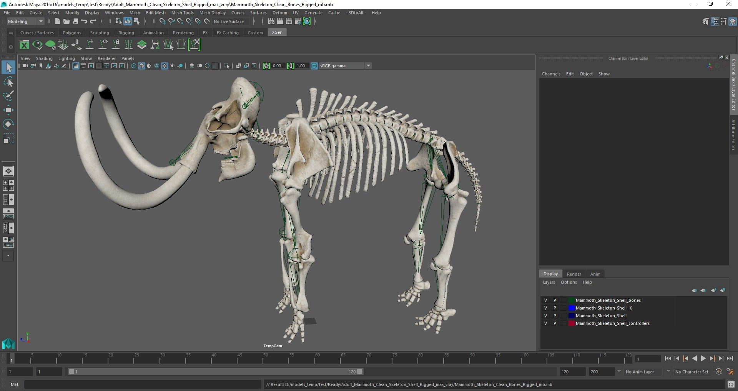Switch to the Anim layer tab
Viewport: 738px width, 391px height.
click(595, 274)
